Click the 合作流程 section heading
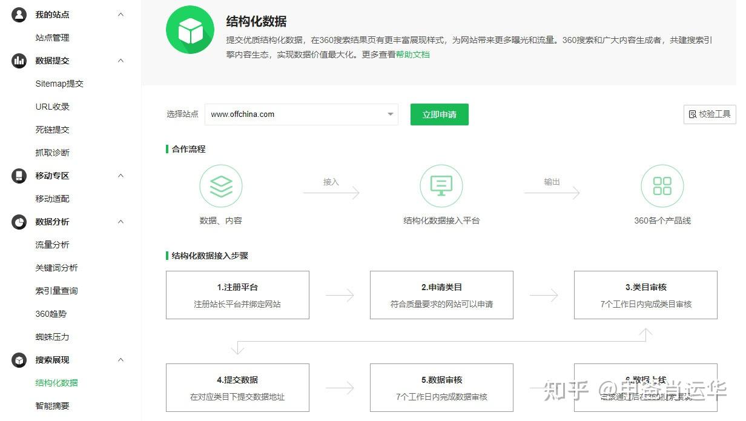Viewport: 746px width, 421px height. tap(188, 149)
